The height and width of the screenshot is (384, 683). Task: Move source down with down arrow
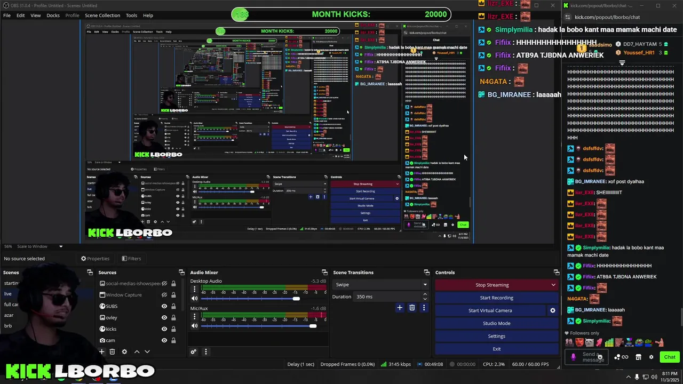pos(147,351)
